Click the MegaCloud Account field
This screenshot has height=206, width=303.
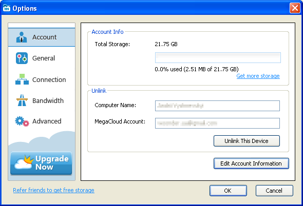point(217,123)
